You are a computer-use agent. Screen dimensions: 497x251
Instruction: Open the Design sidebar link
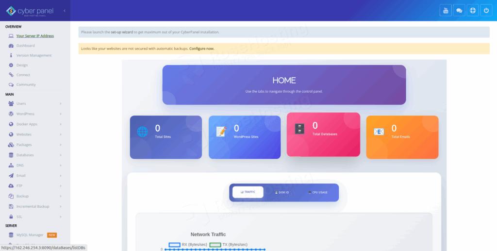tap(22, 65)
